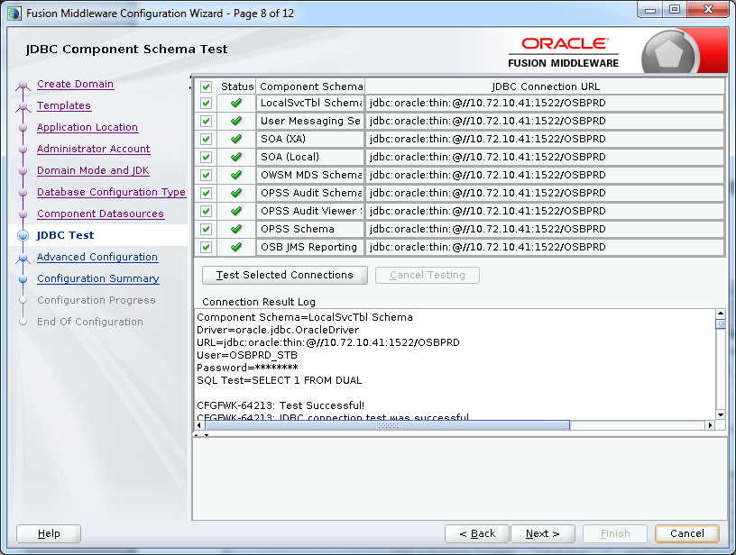
Task: Uncheck the LocalSvcTbl Schema row checkbox
Action: click(x=206, y=103)
